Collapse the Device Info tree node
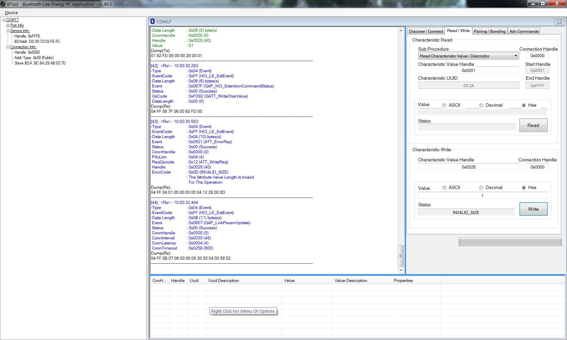This screenshot has width=567, height=340. pyautogui.click(x=8, y=31)
